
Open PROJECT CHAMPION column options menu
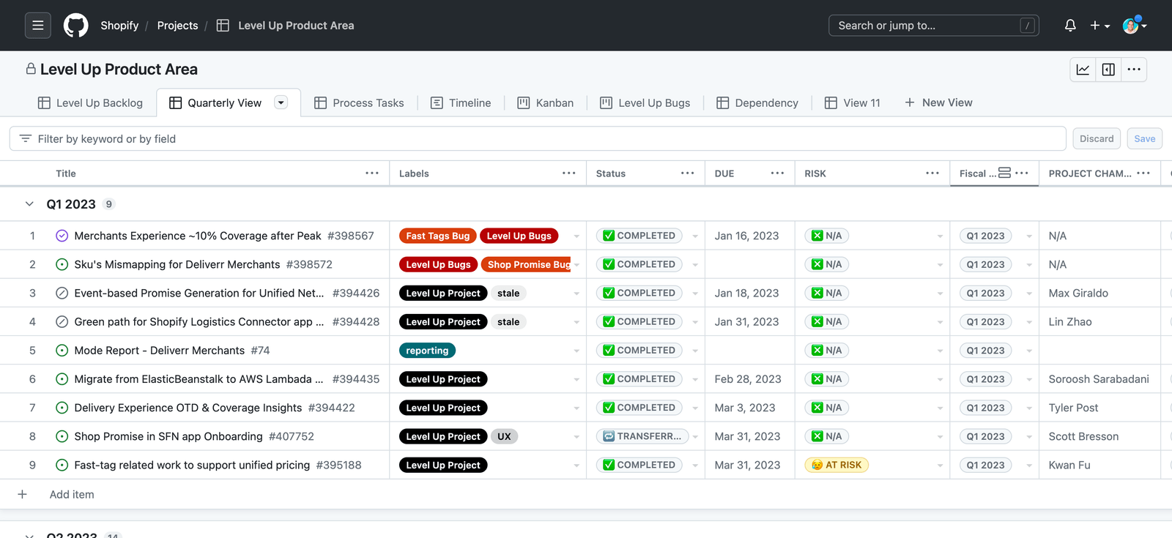[1143, 173]
